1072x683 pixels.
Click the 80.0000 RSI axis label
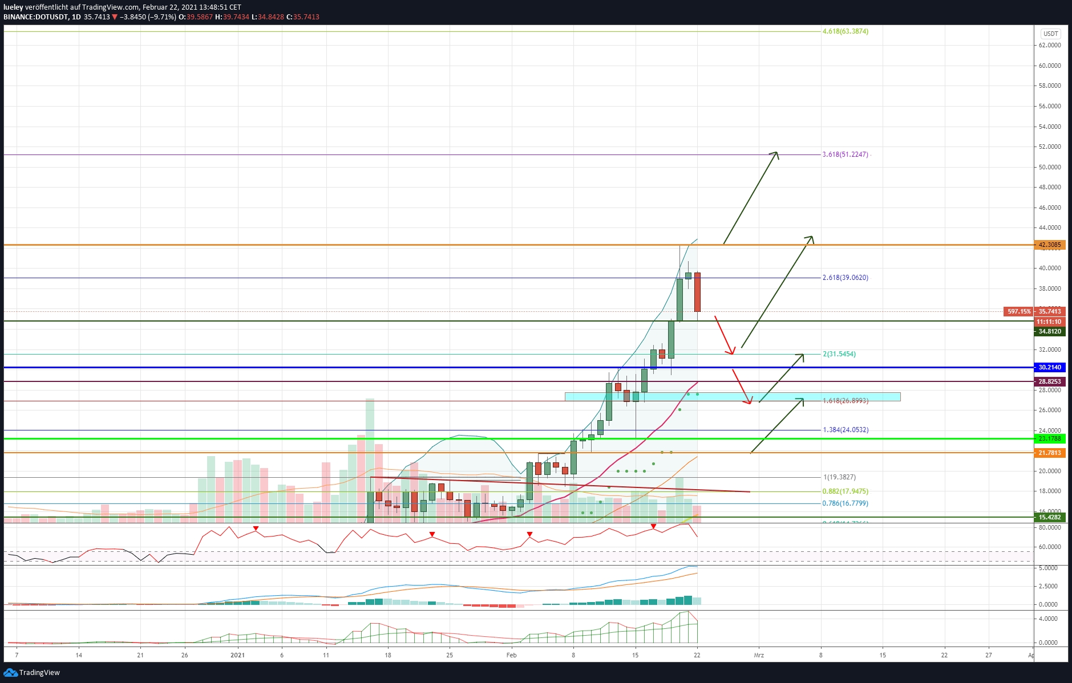tap(1050, 527)
